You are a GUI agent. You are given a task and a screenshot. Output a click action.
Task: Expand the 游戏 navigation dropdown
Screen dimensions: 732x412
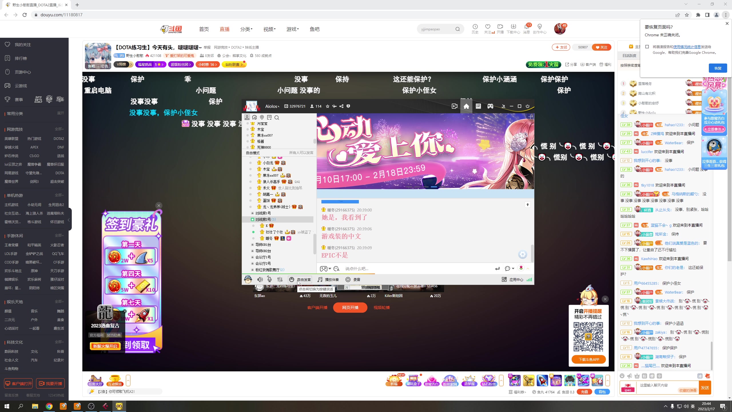(x=293, y=29)
